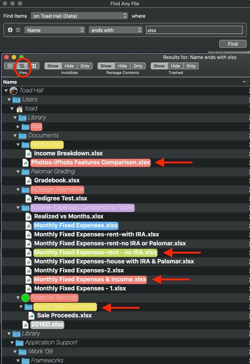This screenshot has height=364, width=250.
Task: Select Monthly Fixed Expenses.xlsx blue-labeled file
Action: [x=76, y=225]
